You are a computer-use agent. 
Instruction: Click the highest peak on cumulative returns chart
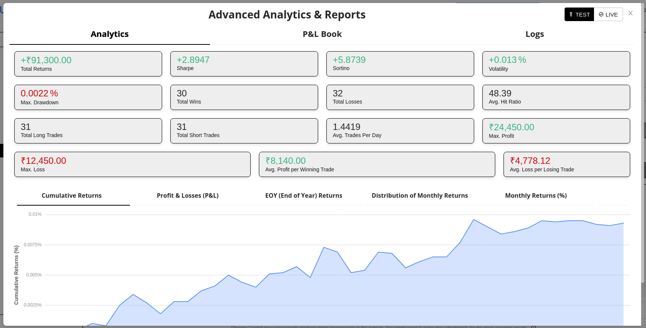pyautogui.click(x=474, y=220)
